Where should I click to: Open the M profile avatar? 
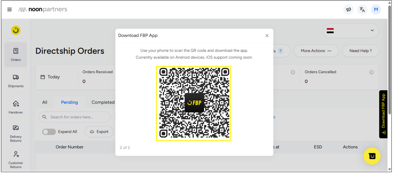pos(376,10)
